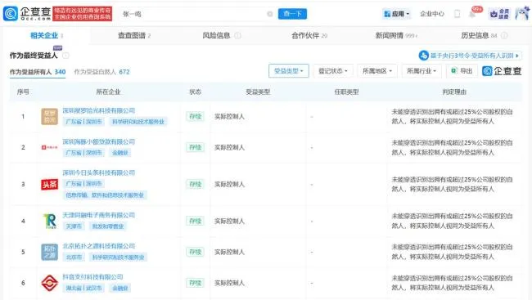Click 批发和零售业 tag in row 4
Viewport: 532px width, 300px height.
108,226
